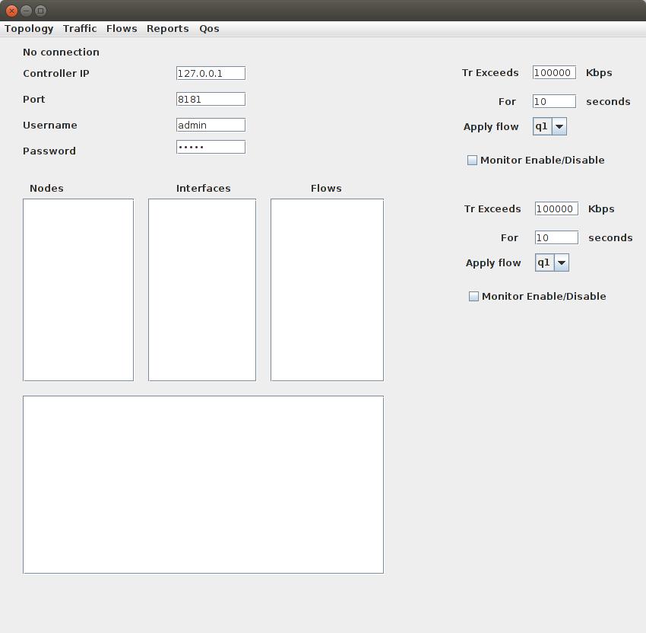This screenshot has height=633, width=646.
Task: Click inside the Nodes list box
Action: coord(78,290)
